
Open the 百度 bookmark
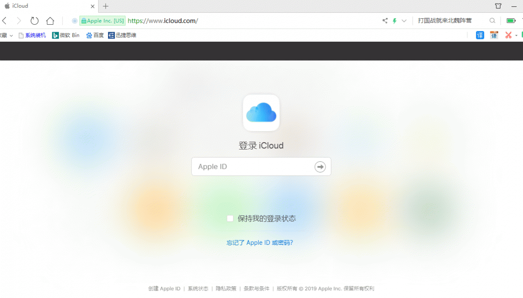[x=95, y=35]
